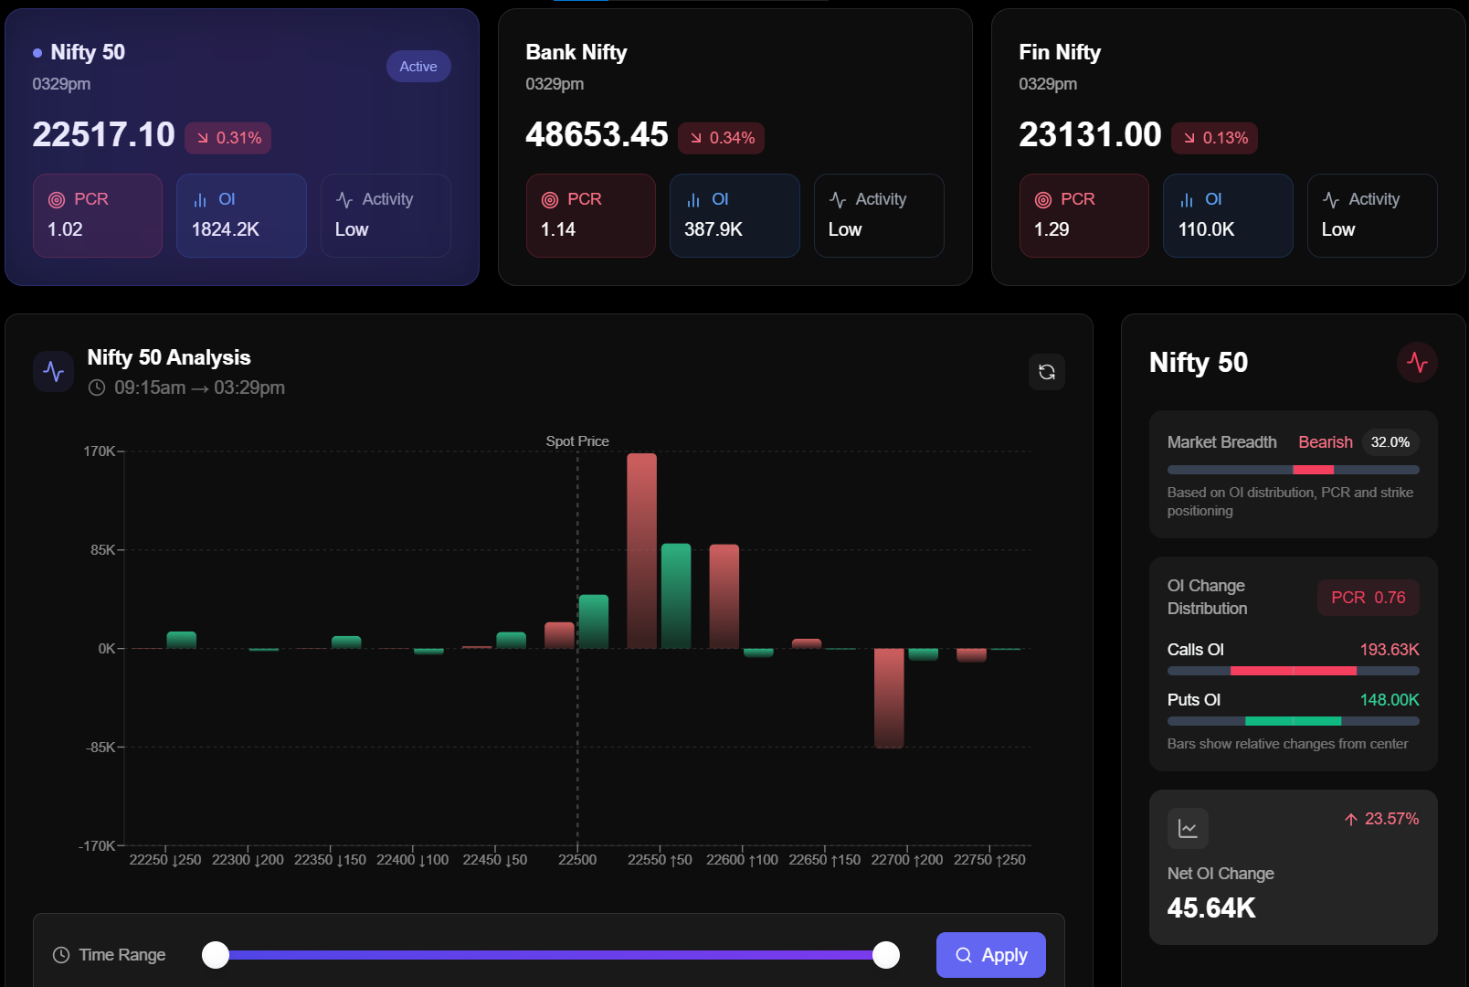Image resolution: width=1469 pixels, height=987 pixels.
Task: Click the Calls OI distribution bar
Action: (1294, 671)
